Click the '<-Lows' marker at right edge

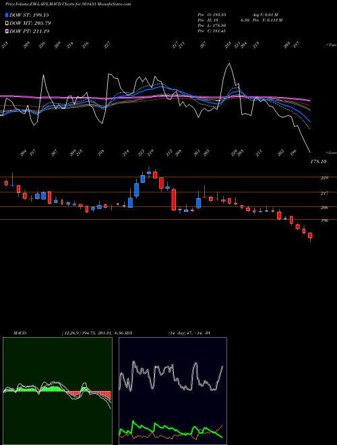pos(332,152)
